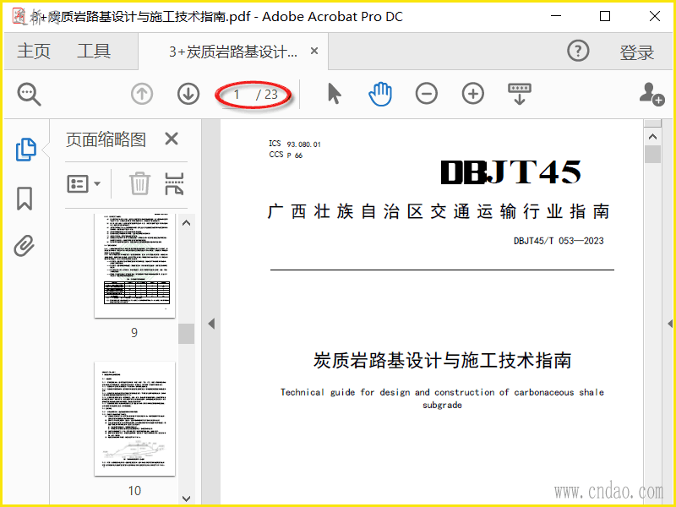Screen dimensions: 676x507
Task: Open the bookmarks sidebar icon
Action: 25,199
